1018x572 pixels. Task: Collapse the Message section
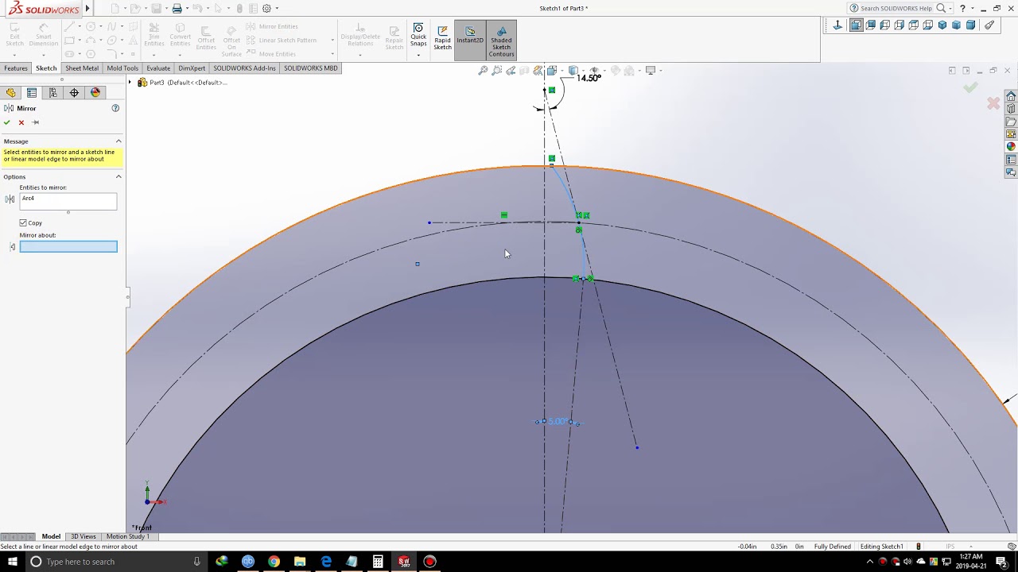(119, 141)
